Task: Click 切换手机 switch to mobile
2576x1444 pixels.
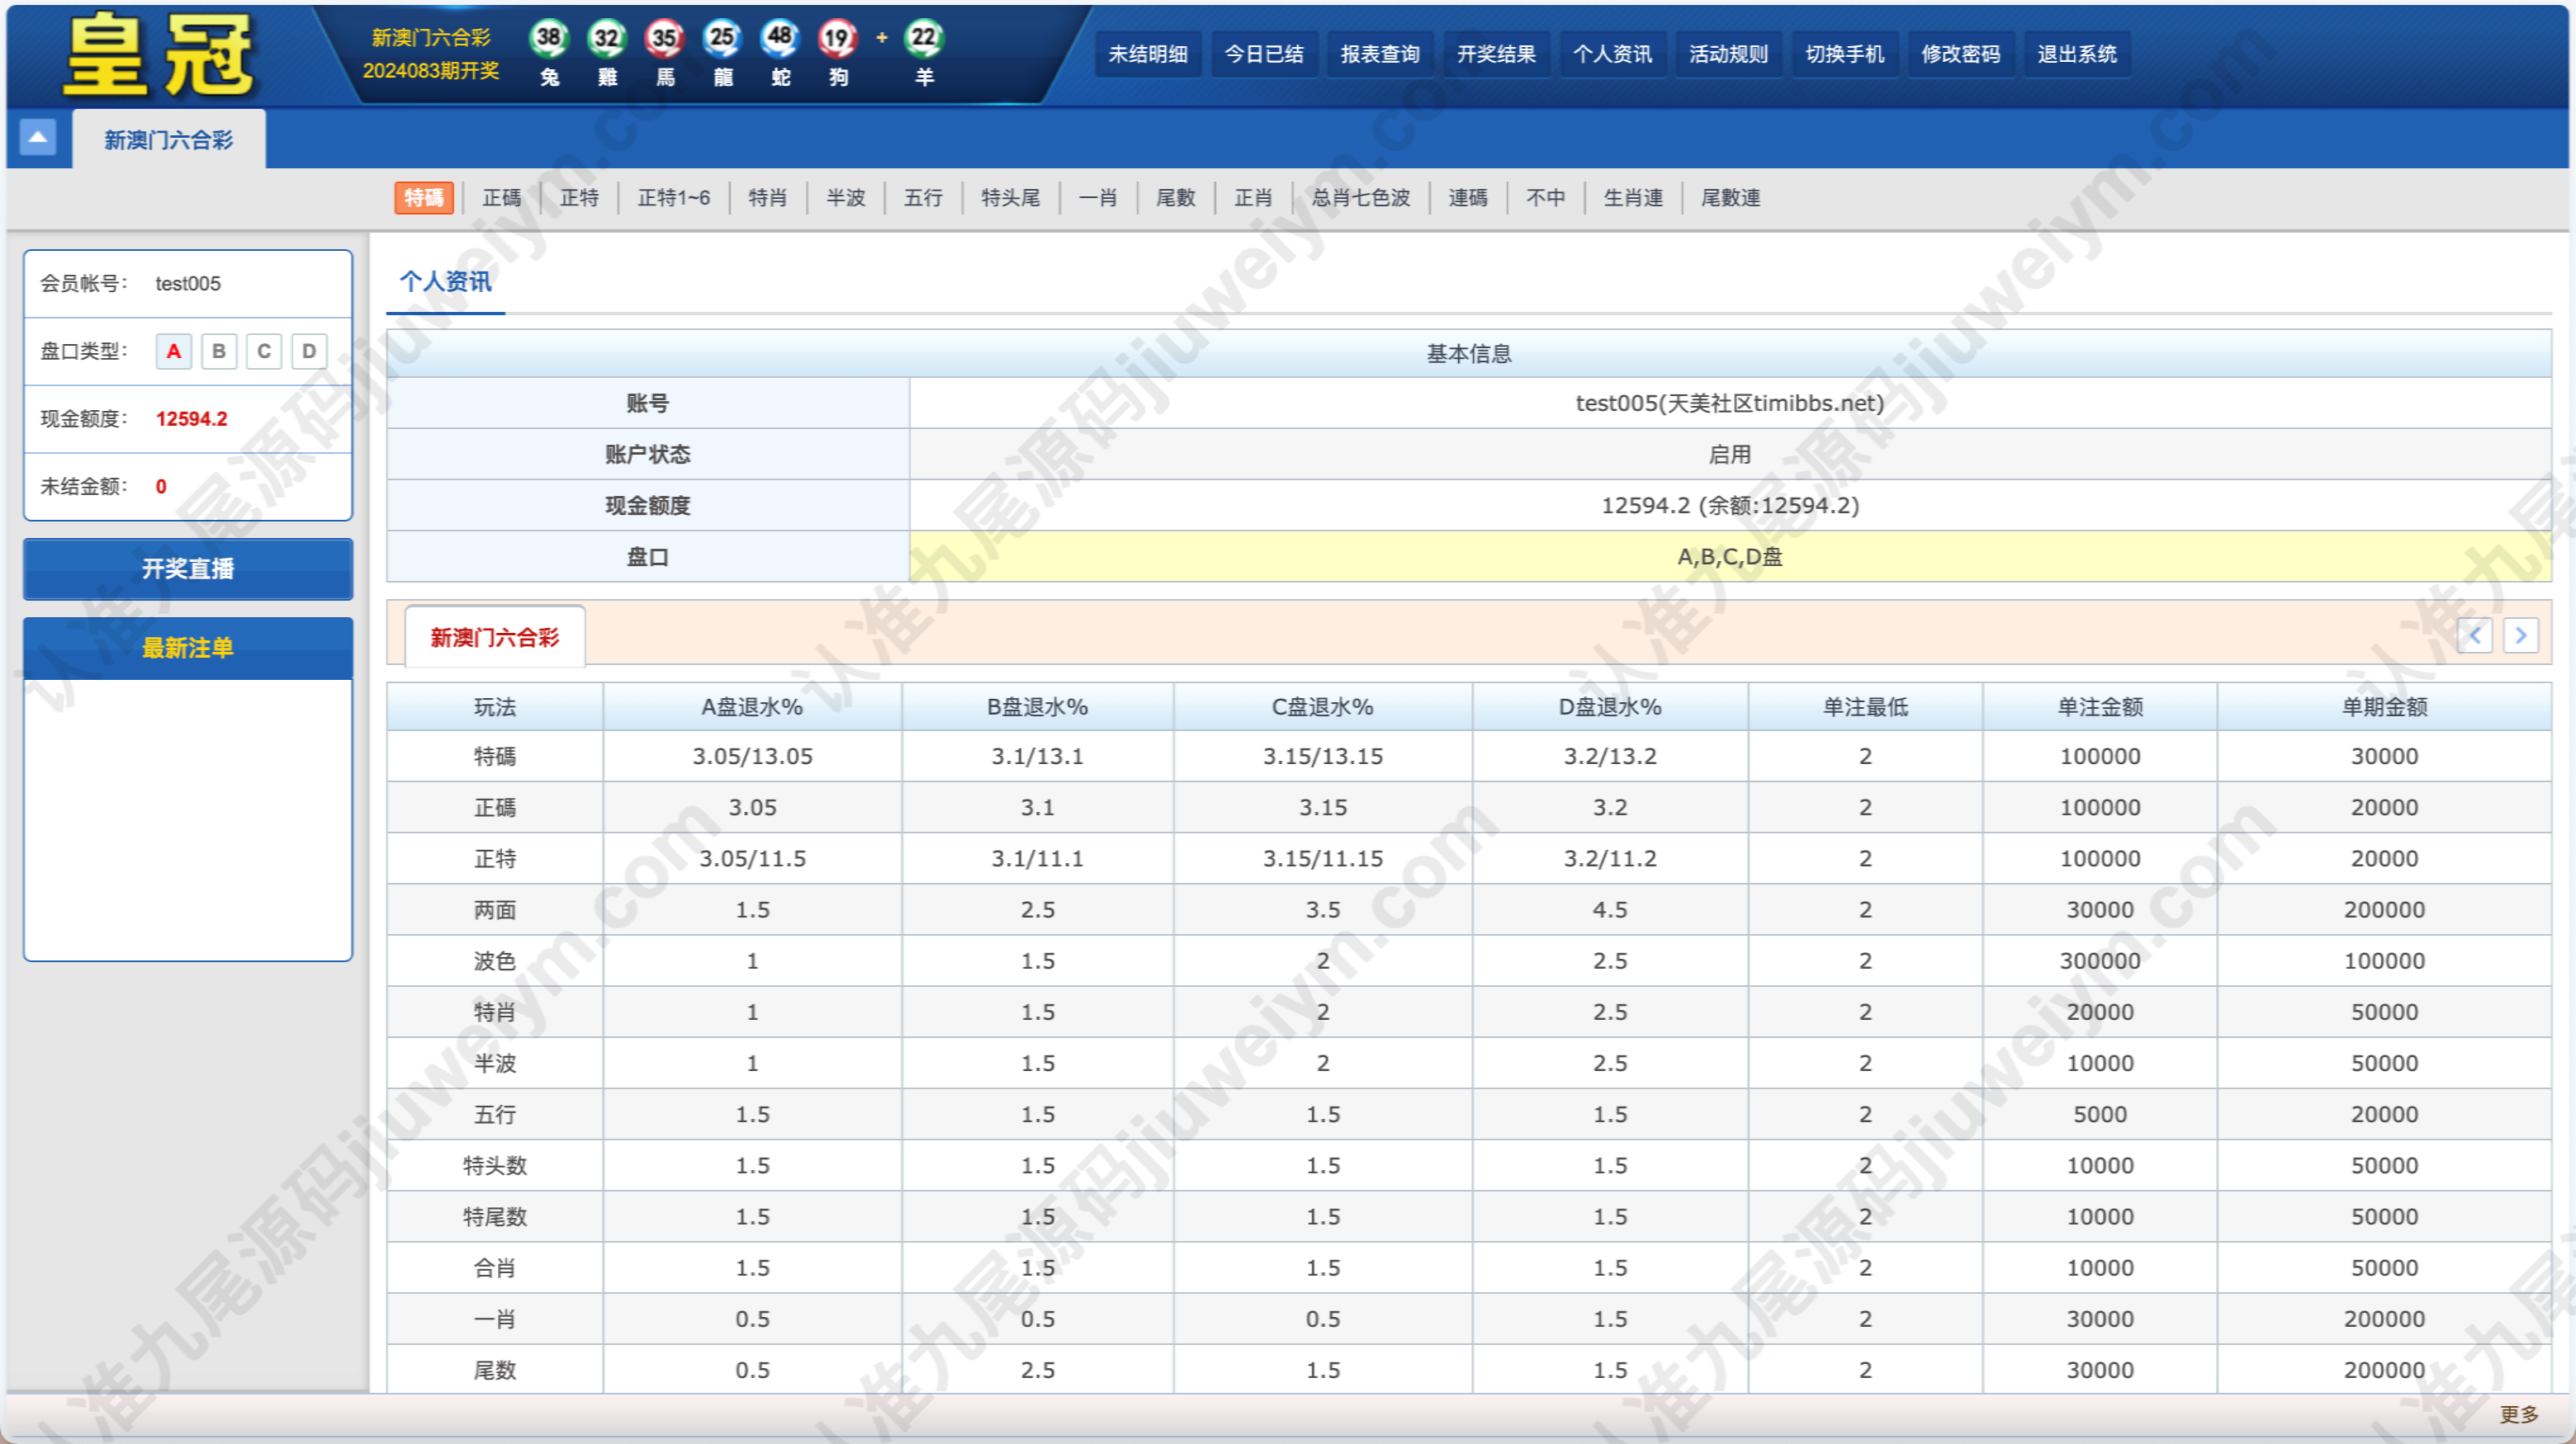Action: click(x=1844, y=54)
